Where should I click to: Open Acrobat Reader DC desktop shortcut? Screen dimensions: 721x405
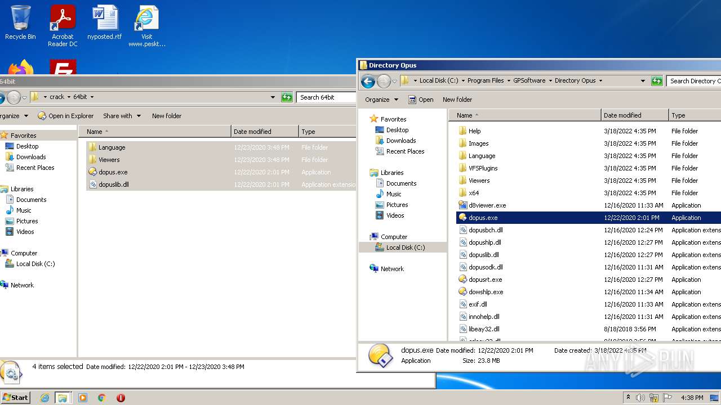(63, 26)
